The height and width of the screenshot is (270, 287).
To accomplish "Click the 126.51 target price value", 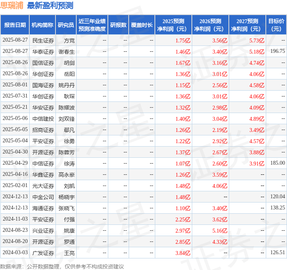I will click(x=278, y=252).
